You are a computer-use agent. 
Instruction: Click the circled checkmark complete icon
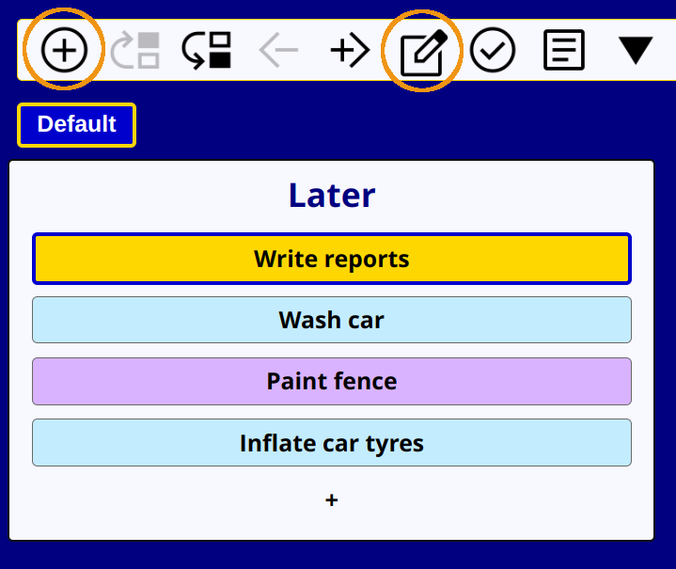(493, 50)
